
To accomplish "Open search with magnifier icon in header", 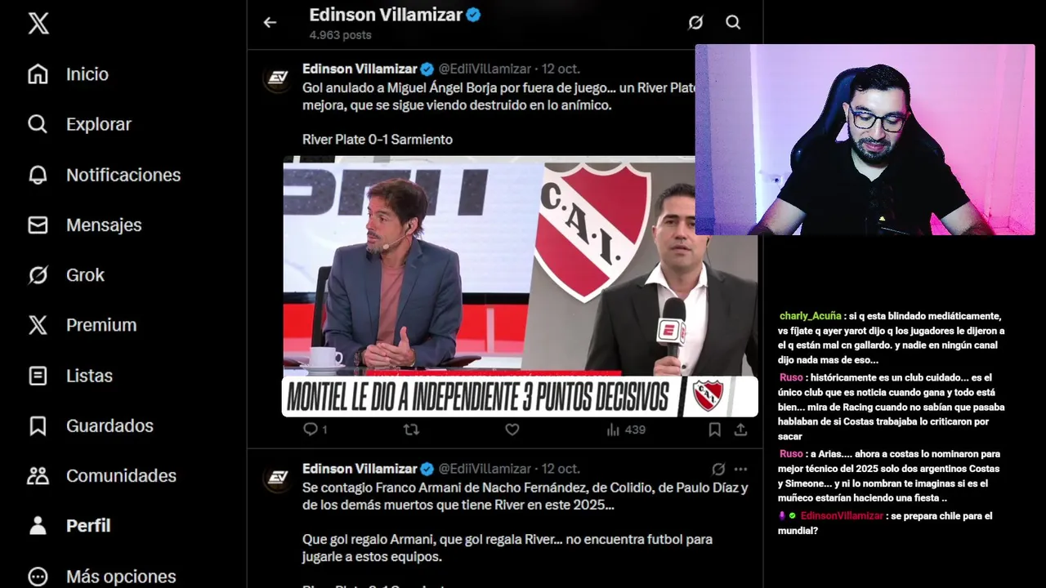I will tap(733, 23).
